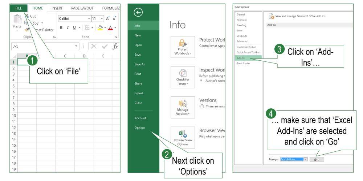
Task: Select Save As in Backstage menu
Action: (x=140, y=64)
